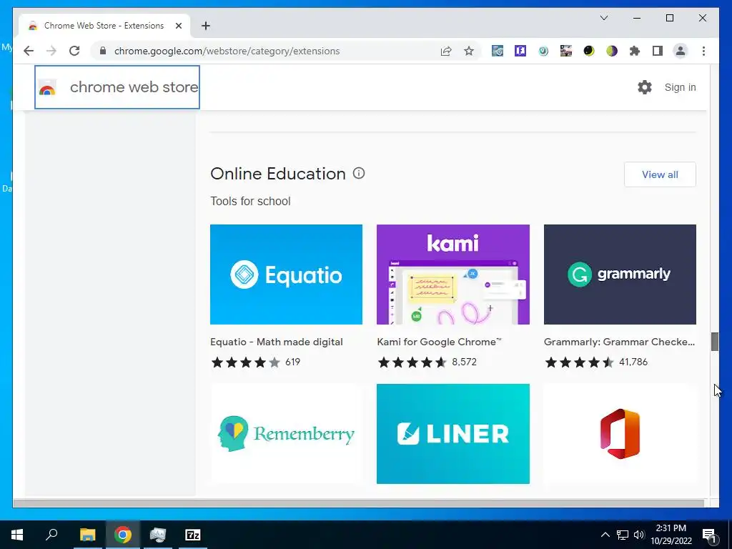Click Equatio rating count 619
732x549 pixels.
292,362
